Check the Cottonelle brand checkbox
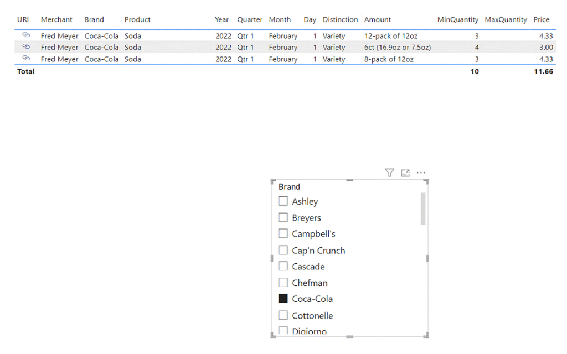Image resolution: width=567 pixels, height=354 pixels. [283, 315]
